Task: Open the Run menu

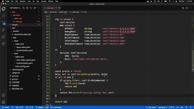Action: tap(38, 1)
